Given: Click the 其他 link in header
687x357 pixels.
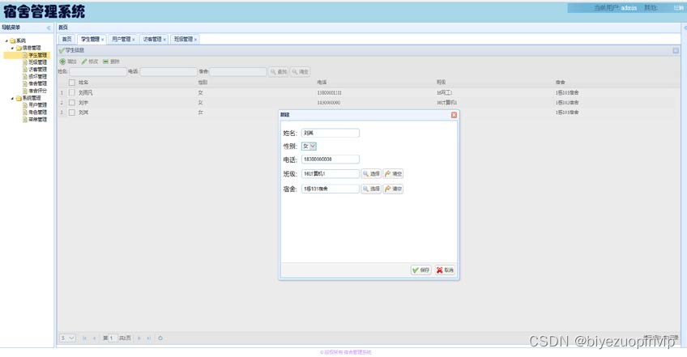Looking at the screenshot, I should click(x=651, y=8).
